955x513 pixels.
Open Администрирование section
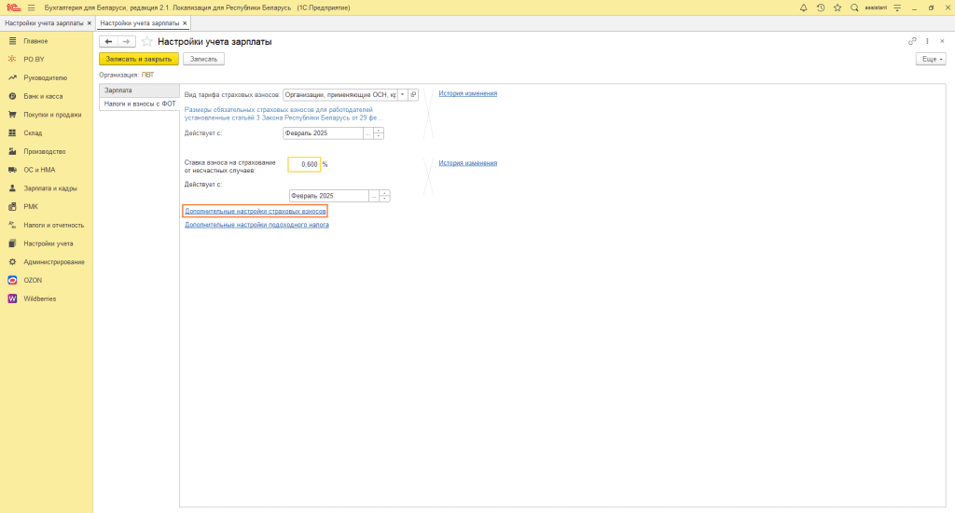click(x=47, y=262)
